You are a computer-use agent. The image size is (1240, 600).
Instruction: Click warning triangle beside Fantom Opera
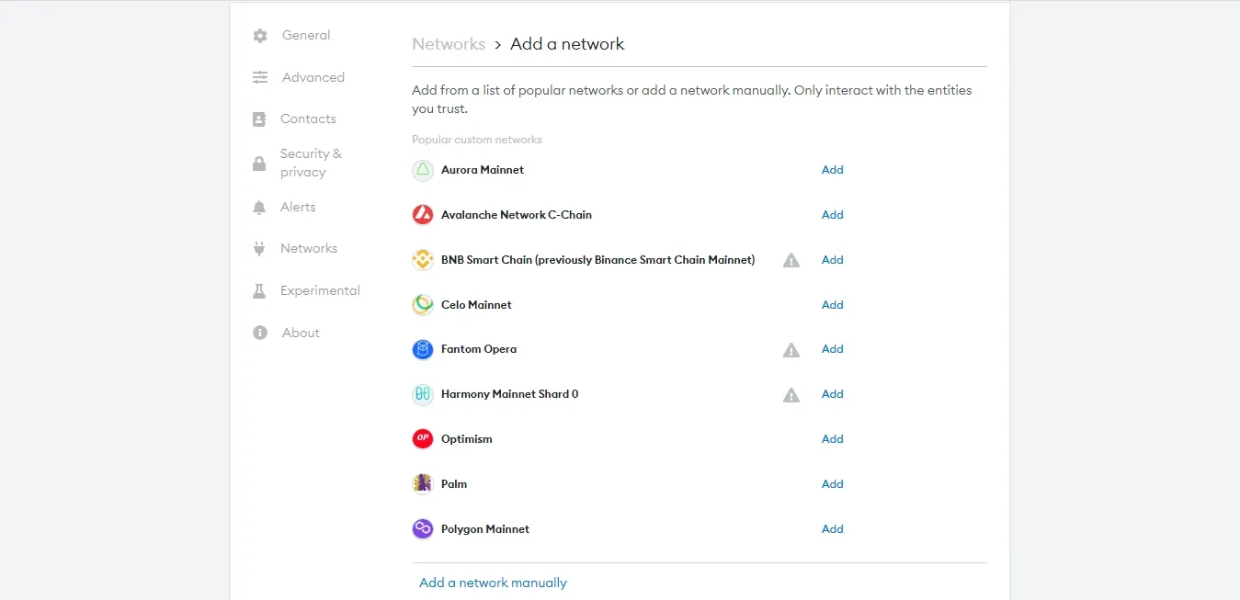tap(791, 349)
